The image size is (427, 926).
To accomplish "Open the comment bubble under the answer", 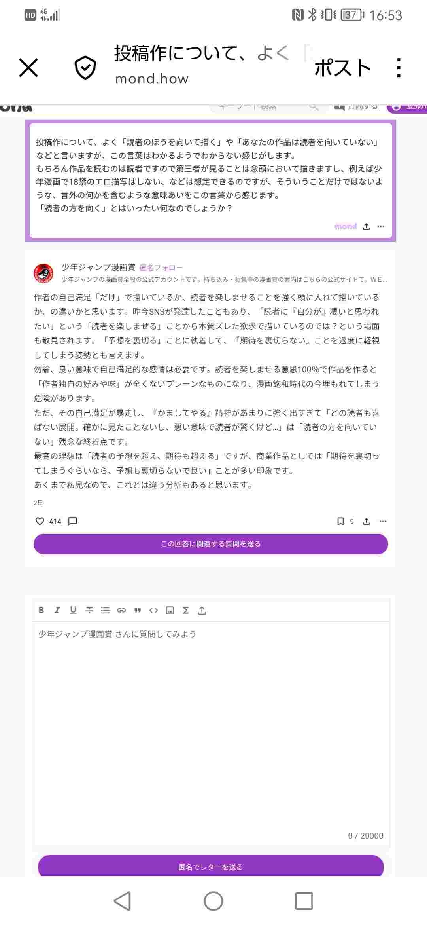I will click(73, 521).
